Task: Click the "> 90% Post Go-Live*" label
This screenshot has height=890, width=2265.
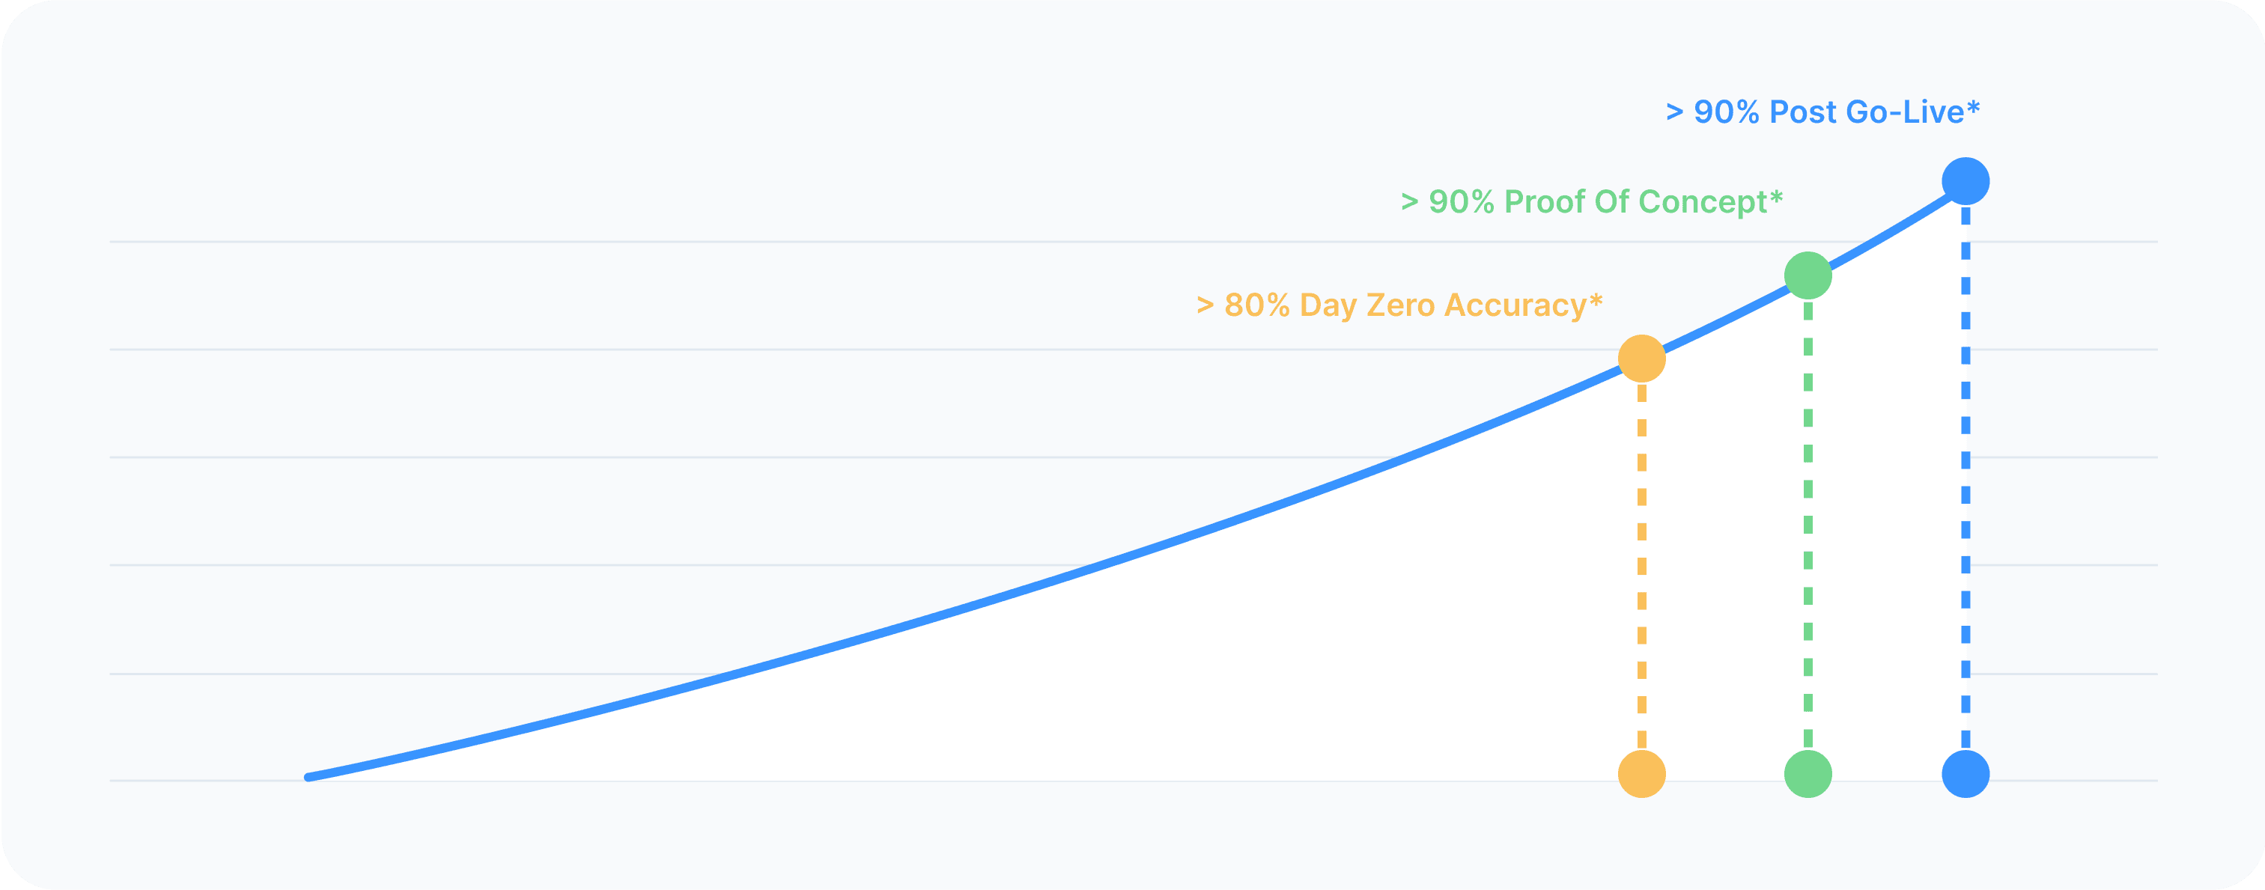Action: click(1822, 112)
